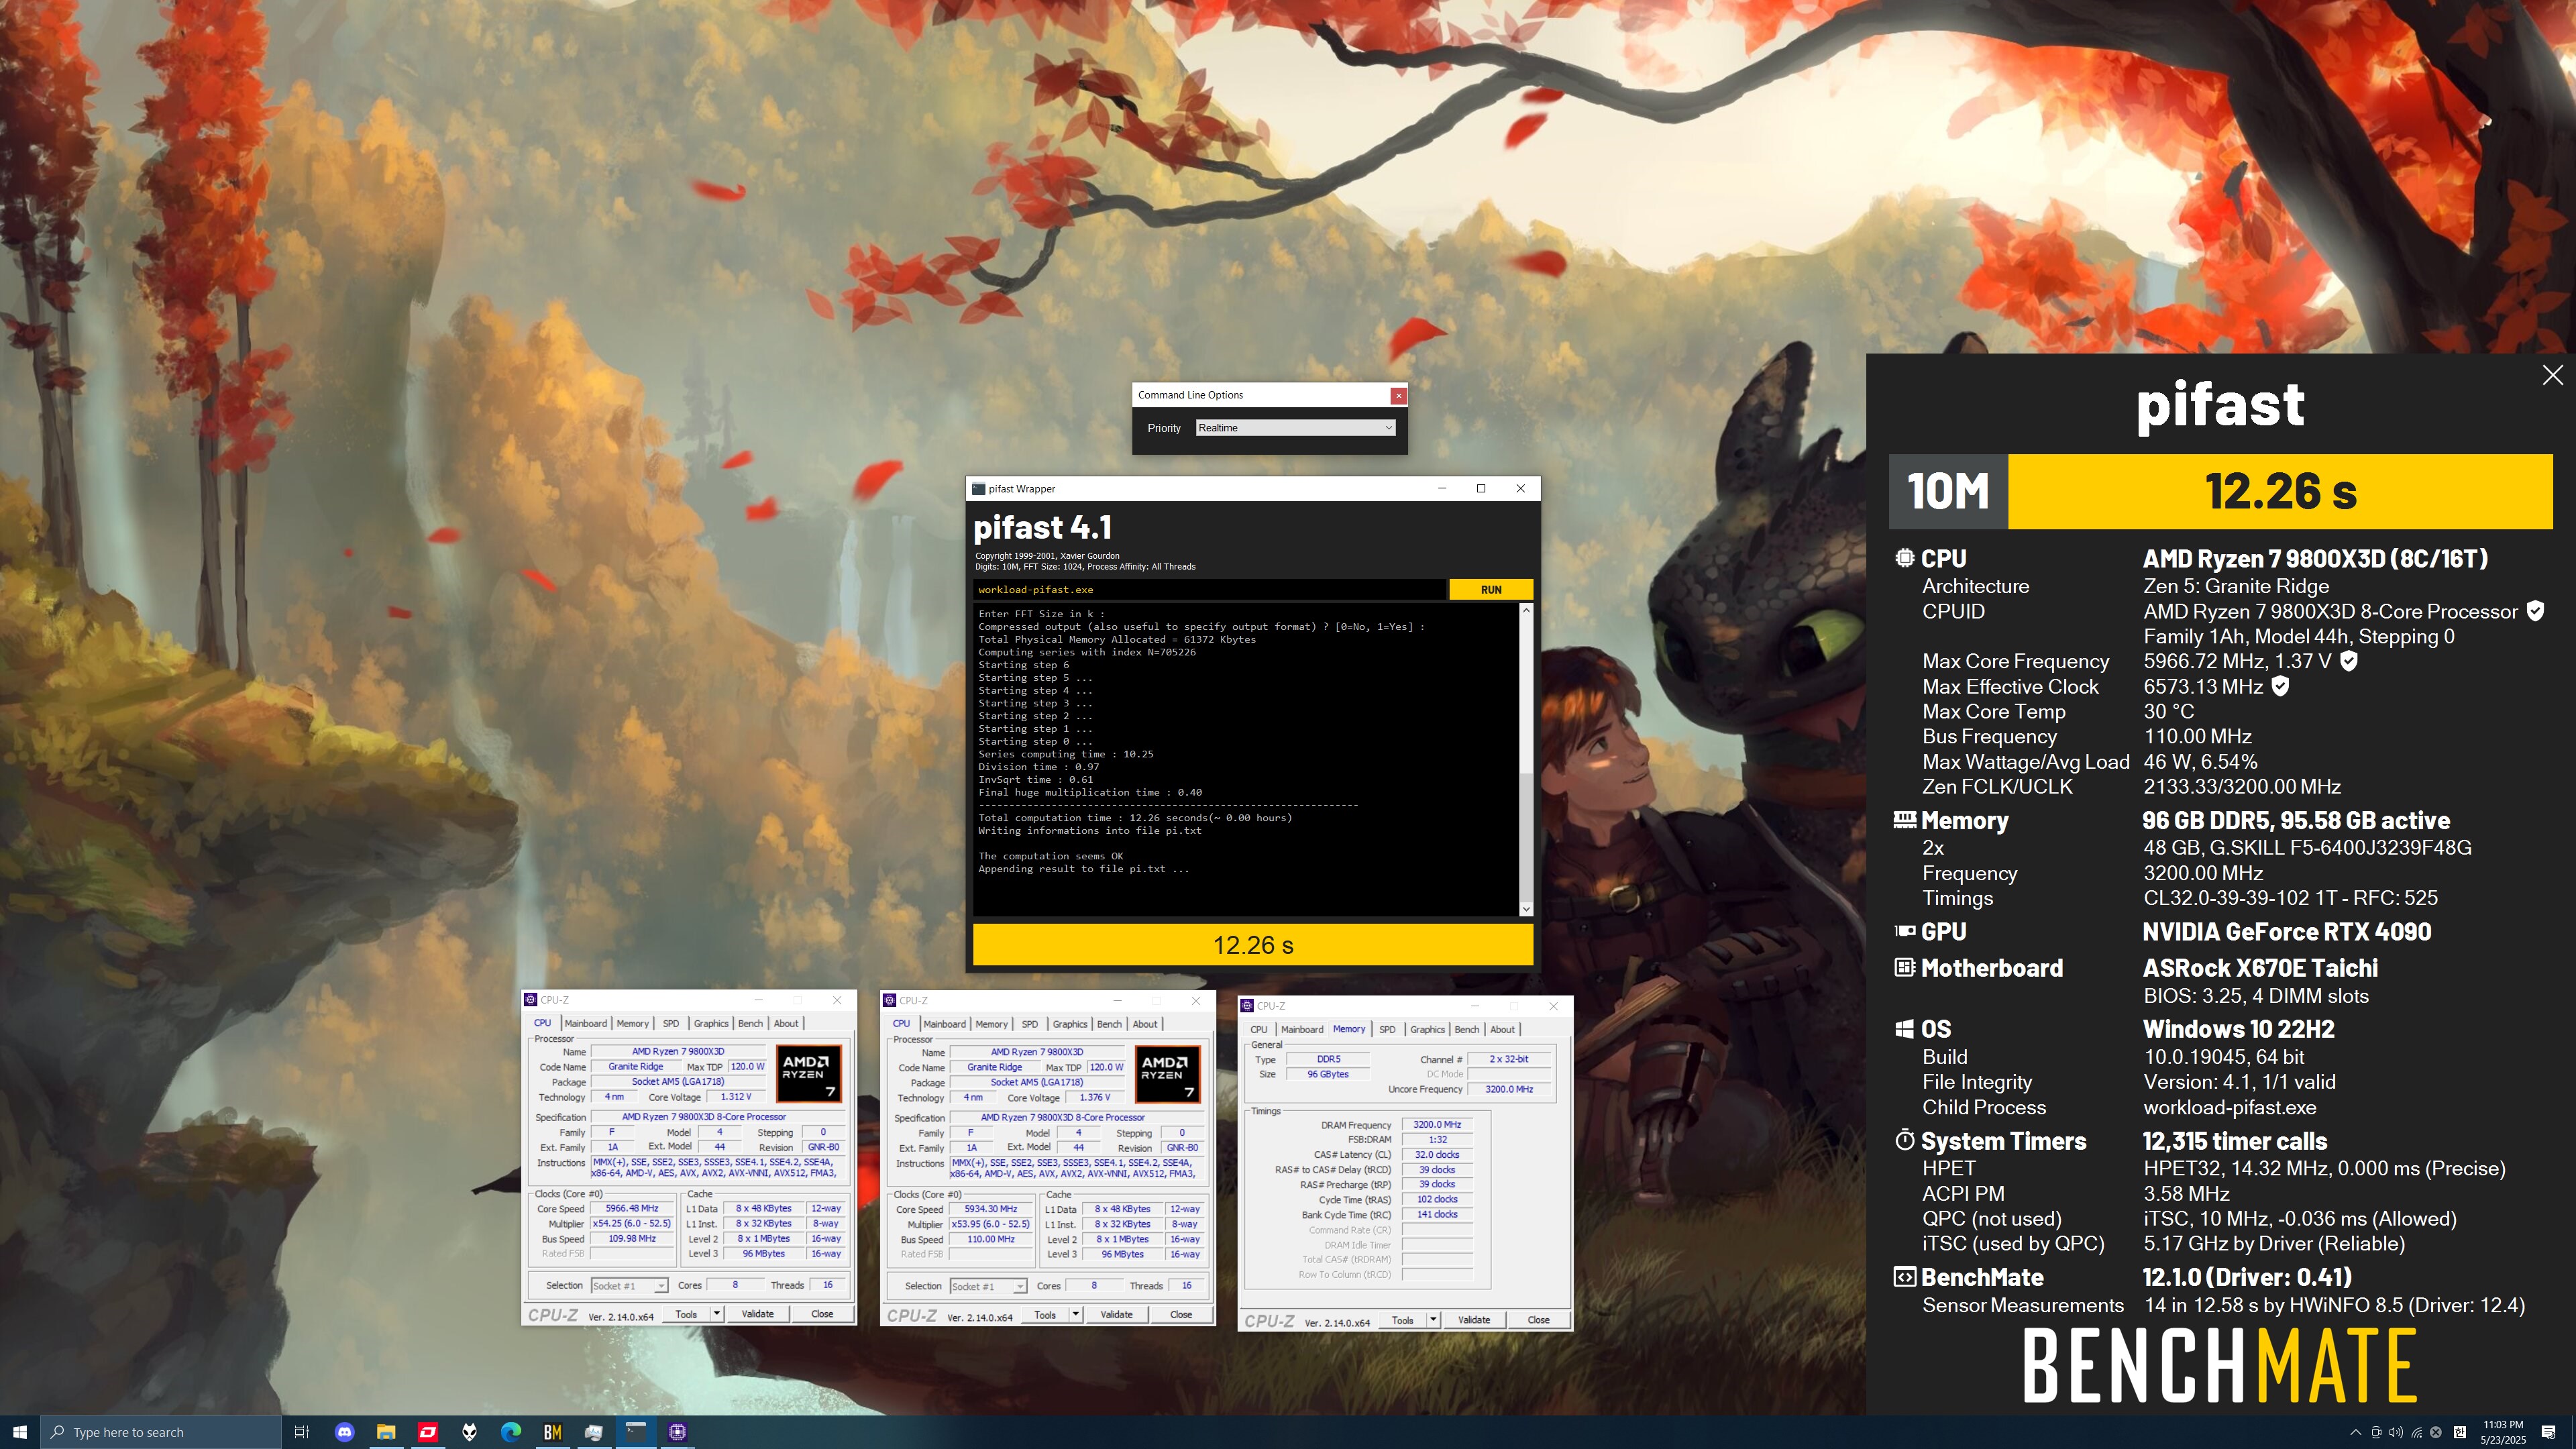
Task: Open the notification center icon
Action: coord(2549,1432)
